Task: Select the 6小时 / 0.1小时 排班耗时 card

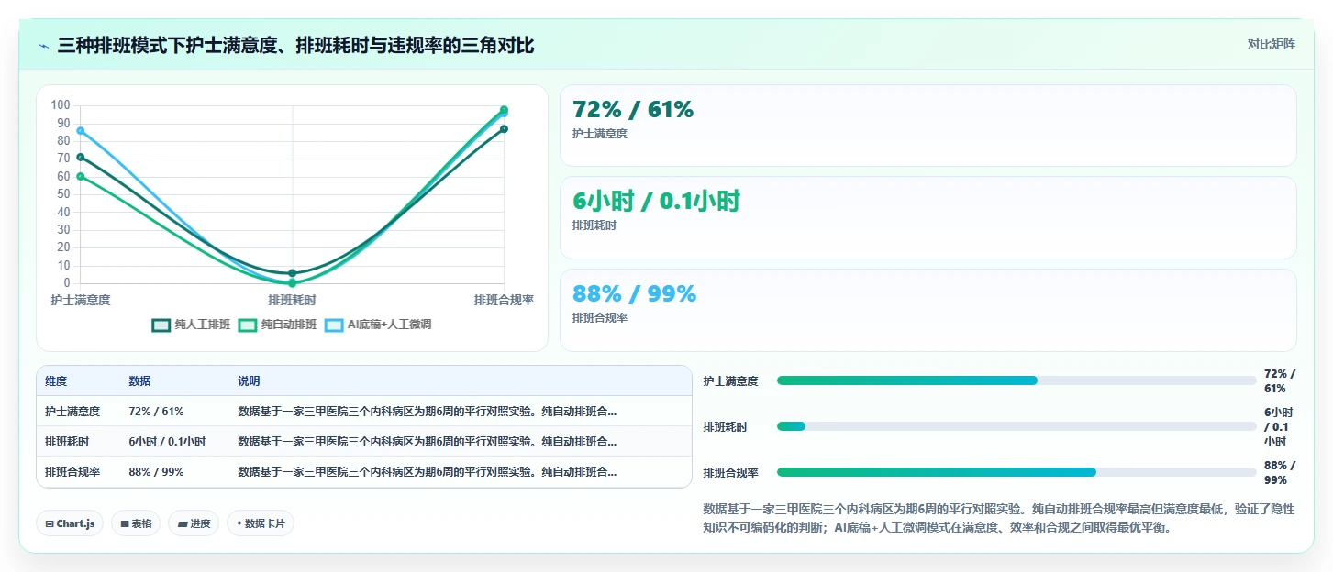Action: point(928,218)
